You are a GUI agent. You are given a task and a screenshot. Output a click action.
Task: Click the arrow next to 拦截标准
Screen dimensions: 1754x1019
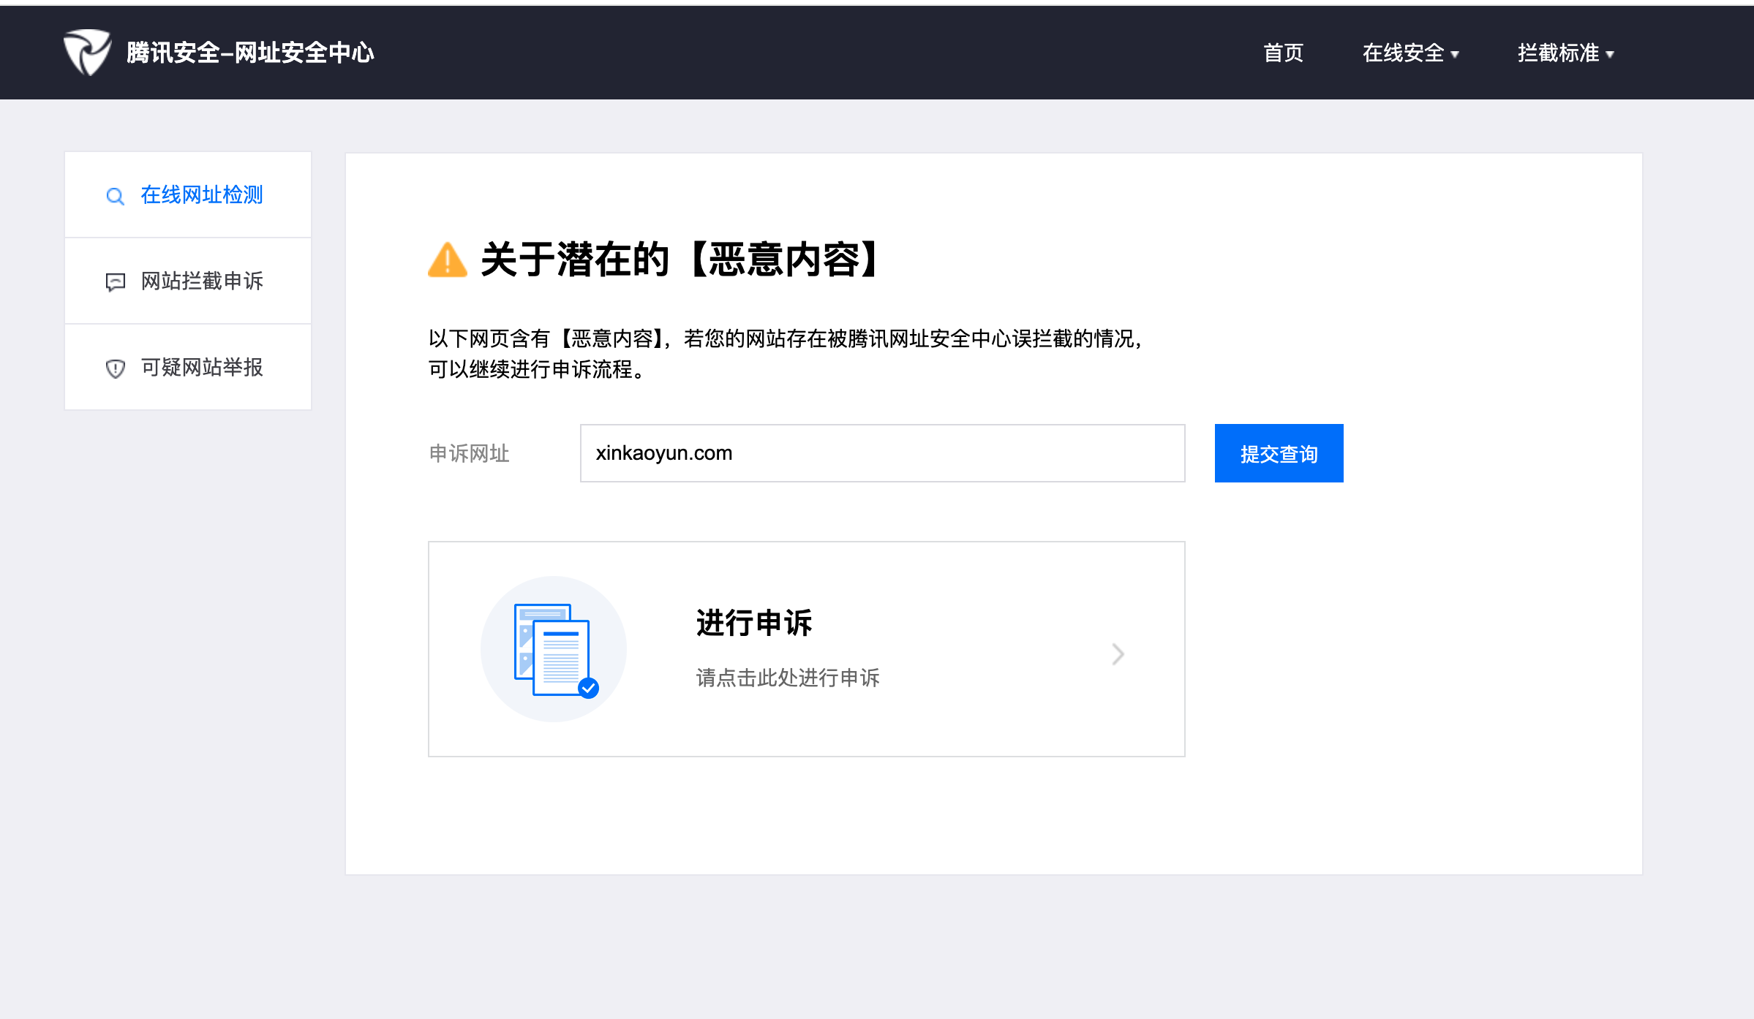(1610, 55)
